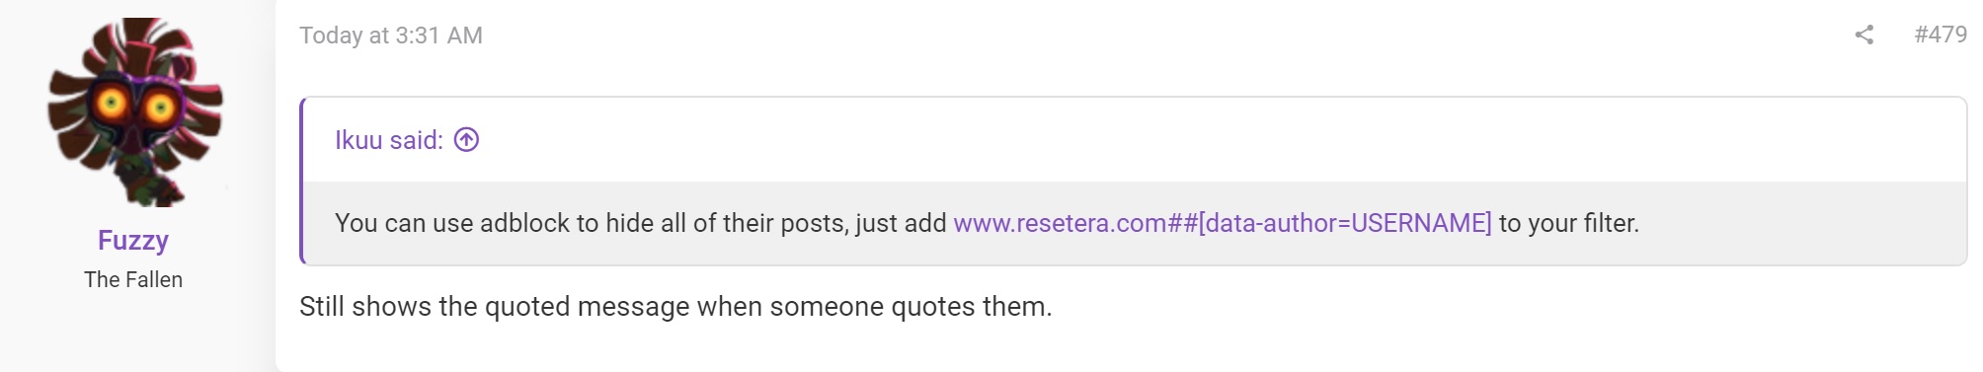Image resolution: width=1983 pixels, height=372 pixels.
Task: Click The Fallen user title
Action: coord(133,280)
